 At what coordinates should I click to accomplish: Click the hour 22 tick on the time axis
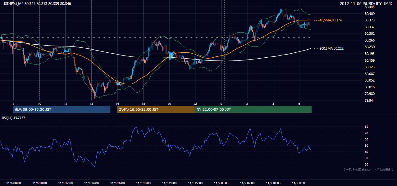195,103
